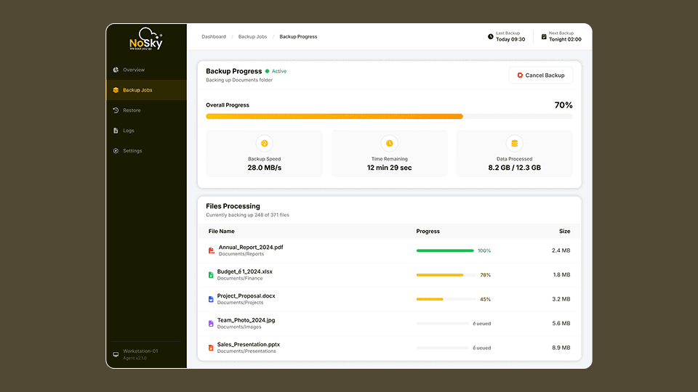Select Backup Jobs in the sidebar
This screenshot has width=698, height=392.
coord(137,90)
